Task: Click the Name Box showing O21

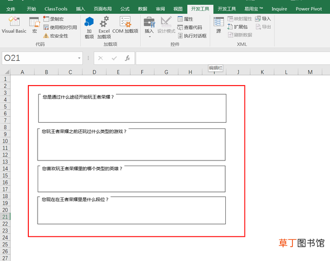Action: pyautogui.click(x=40, y=58)
